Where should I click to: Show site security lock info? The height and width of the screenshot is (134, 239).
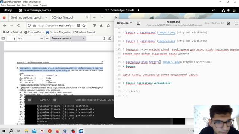coord(35,26)
